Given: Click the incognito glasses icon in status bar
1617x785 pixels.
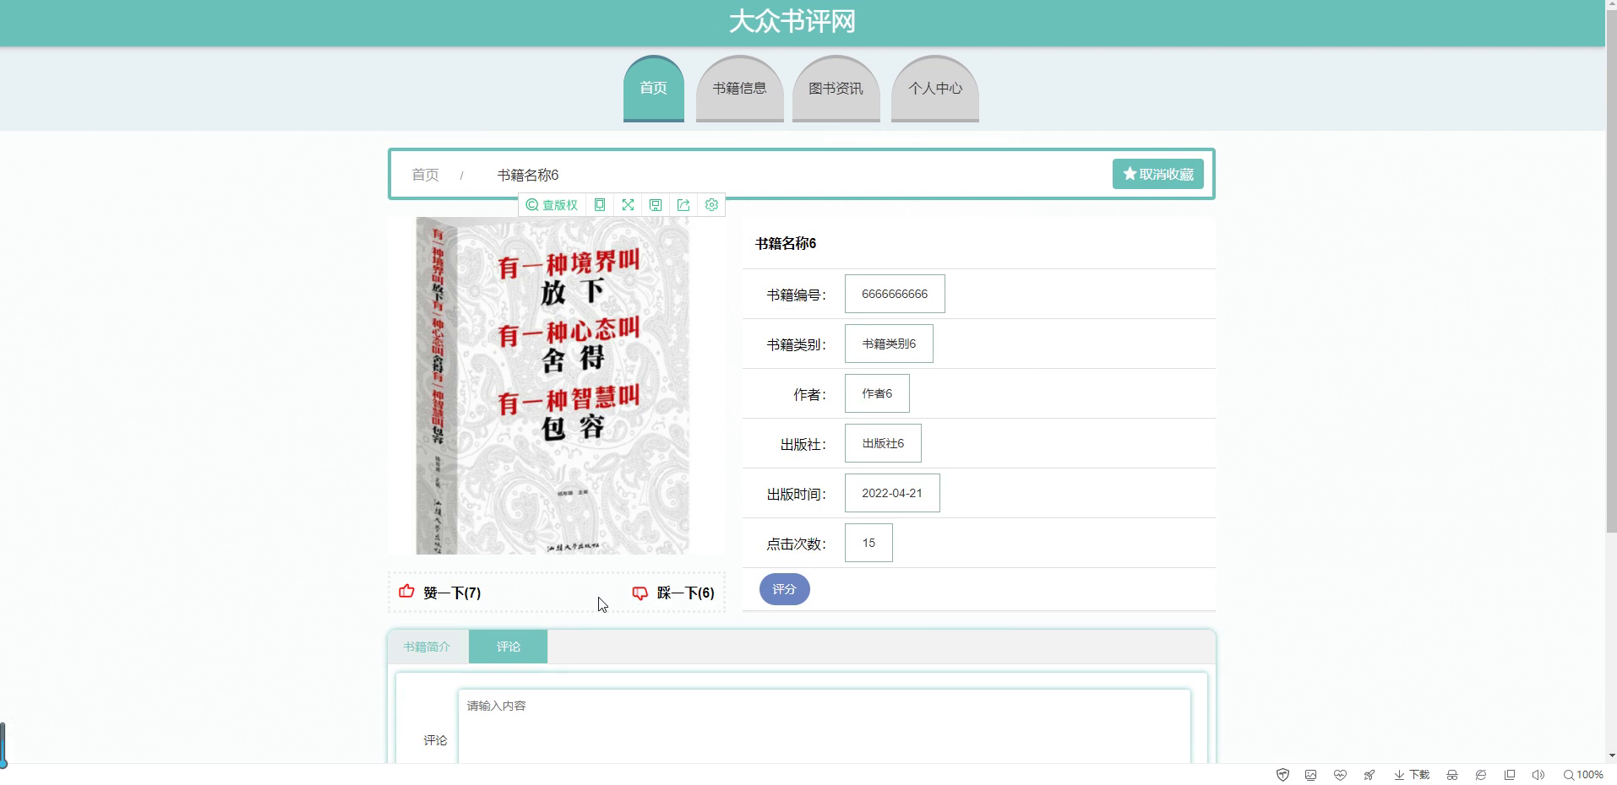Looking at the screenshot, I should coord(1452,775).
